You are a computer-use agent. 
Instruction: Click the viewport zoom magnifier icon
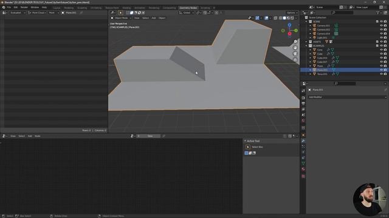295,42
